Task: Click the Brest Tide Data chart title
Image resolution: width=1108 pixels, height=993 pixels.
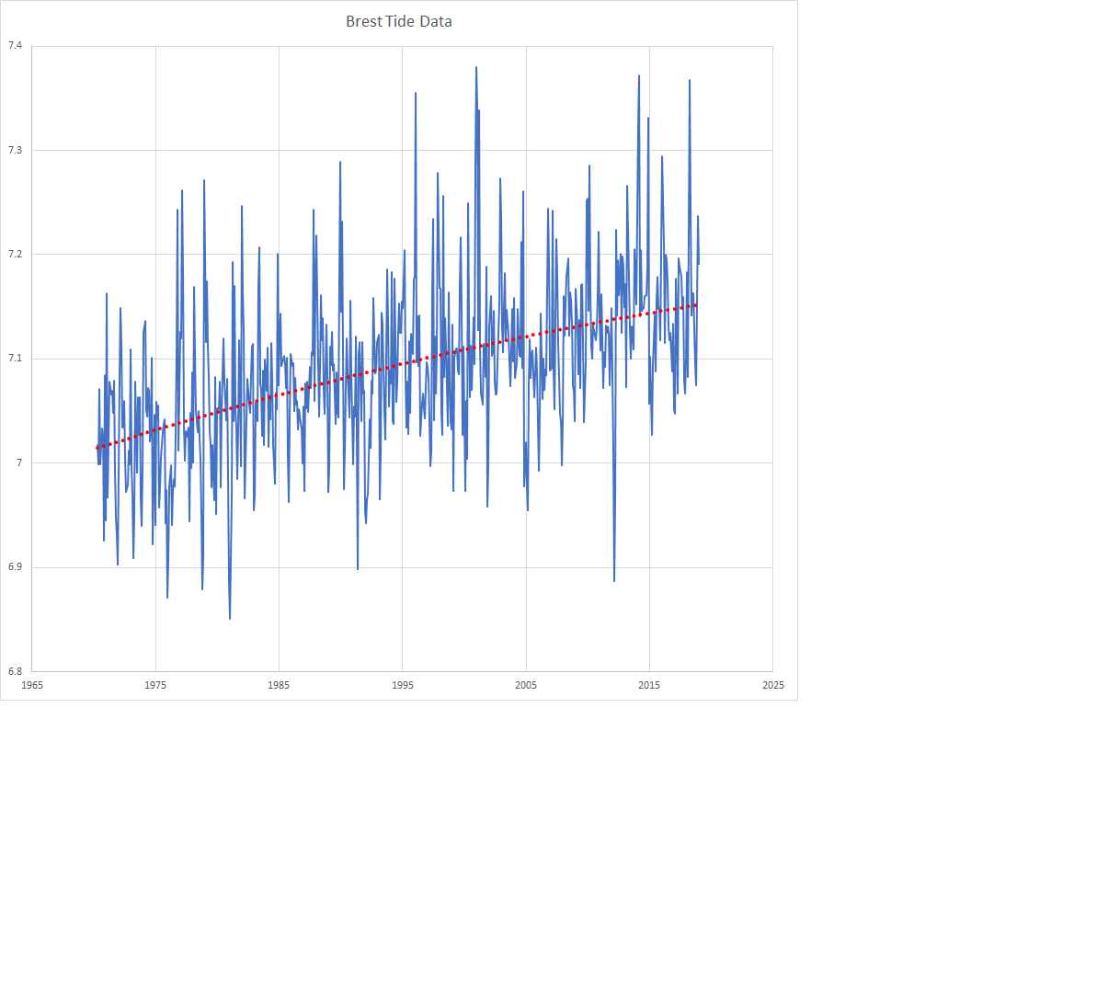Action: (398, 21)
